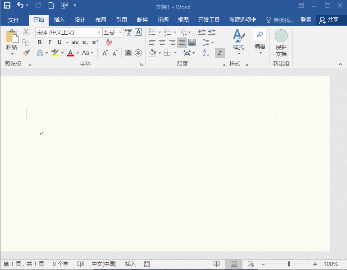Select the Format Painter brush
The width and height of the screenshot is (347, 270).
[x=26, y=53]
